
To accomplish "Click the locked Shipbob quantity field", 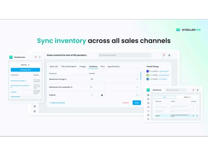I will click(97, 95).
